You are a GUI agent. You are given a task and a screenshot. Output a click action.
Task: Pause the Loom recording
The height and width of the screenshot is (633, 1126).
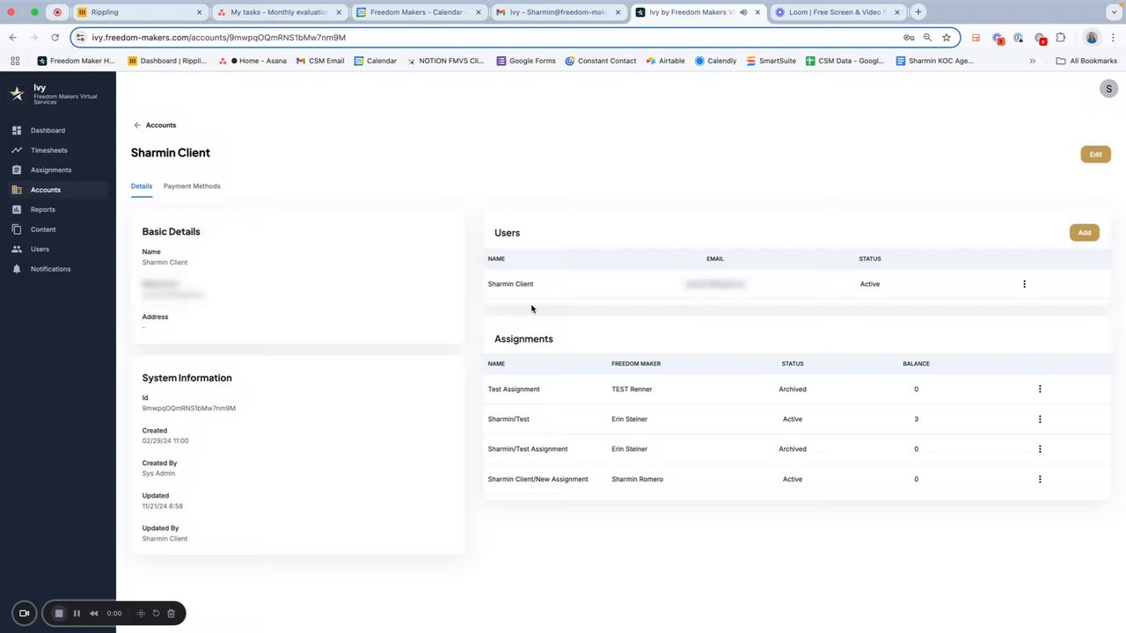[x=77, y=614]
